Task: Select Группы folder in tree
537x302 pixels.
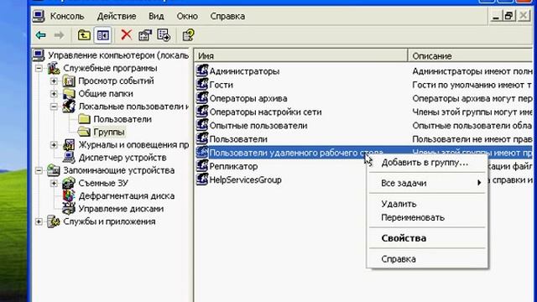Action: [109, 132]
